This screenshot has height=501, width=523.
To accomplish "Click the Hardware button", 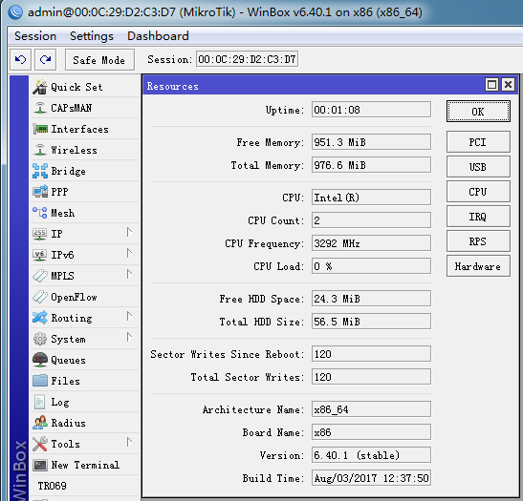I will (478, 266).
